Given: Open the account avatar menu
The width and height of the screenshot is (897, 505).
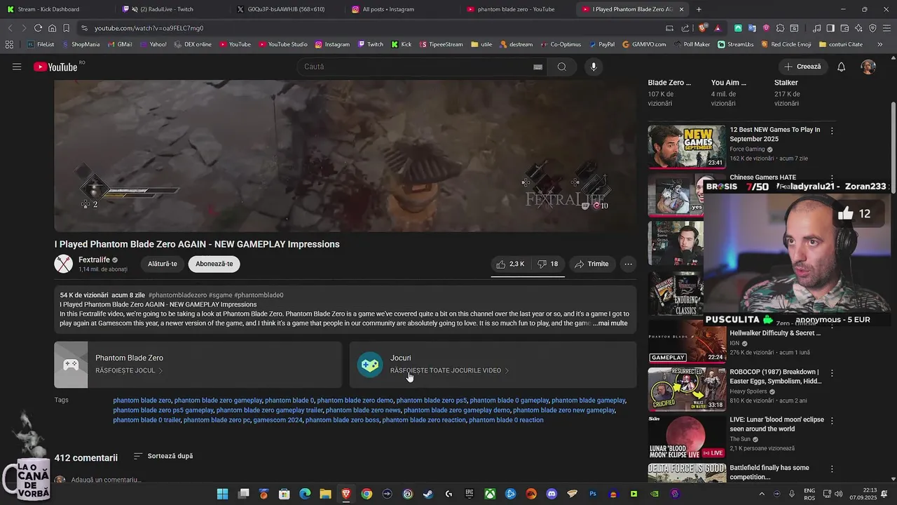Looking at the screenshot, I should (868, 67).
